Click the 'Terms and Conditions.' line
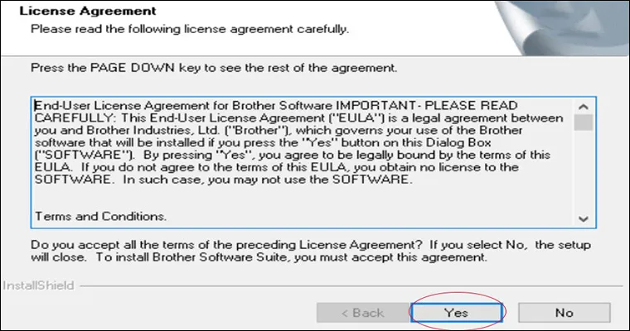Screen dimensions: 630x331 click(100, 216)
